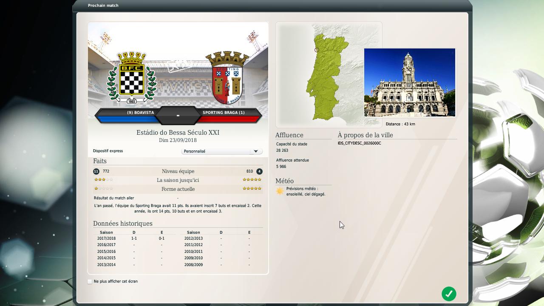The width and height of the screenshot is (544, 306).
Task: Click the 2017/2018 home result '1-1'
Action: click(x=134, y=238)
